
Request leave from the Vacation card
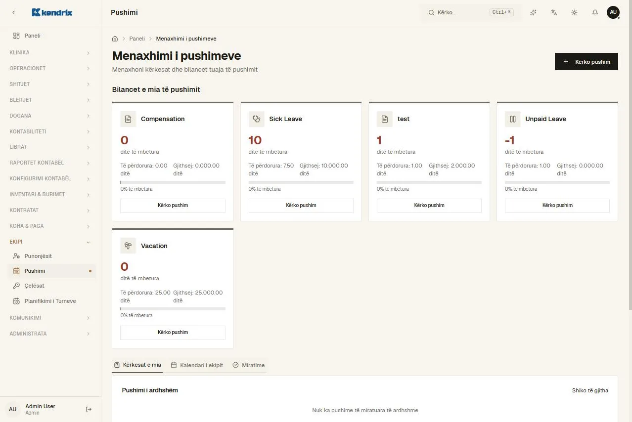pyautogui.click(x=173, y=333)
